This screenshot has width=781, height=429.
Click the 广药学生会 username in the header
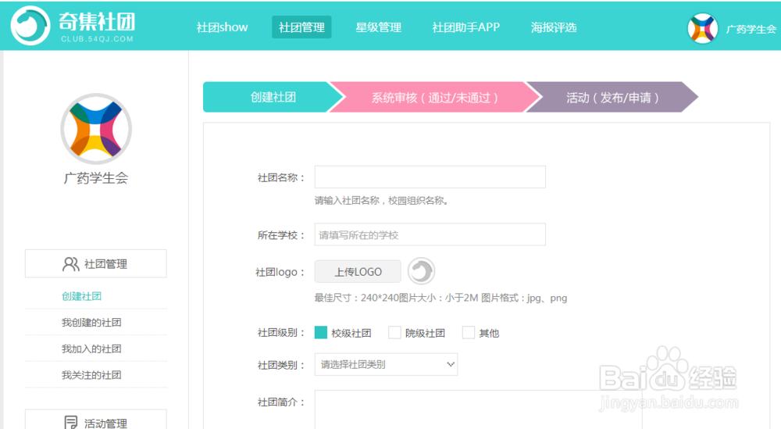(751, 29)
